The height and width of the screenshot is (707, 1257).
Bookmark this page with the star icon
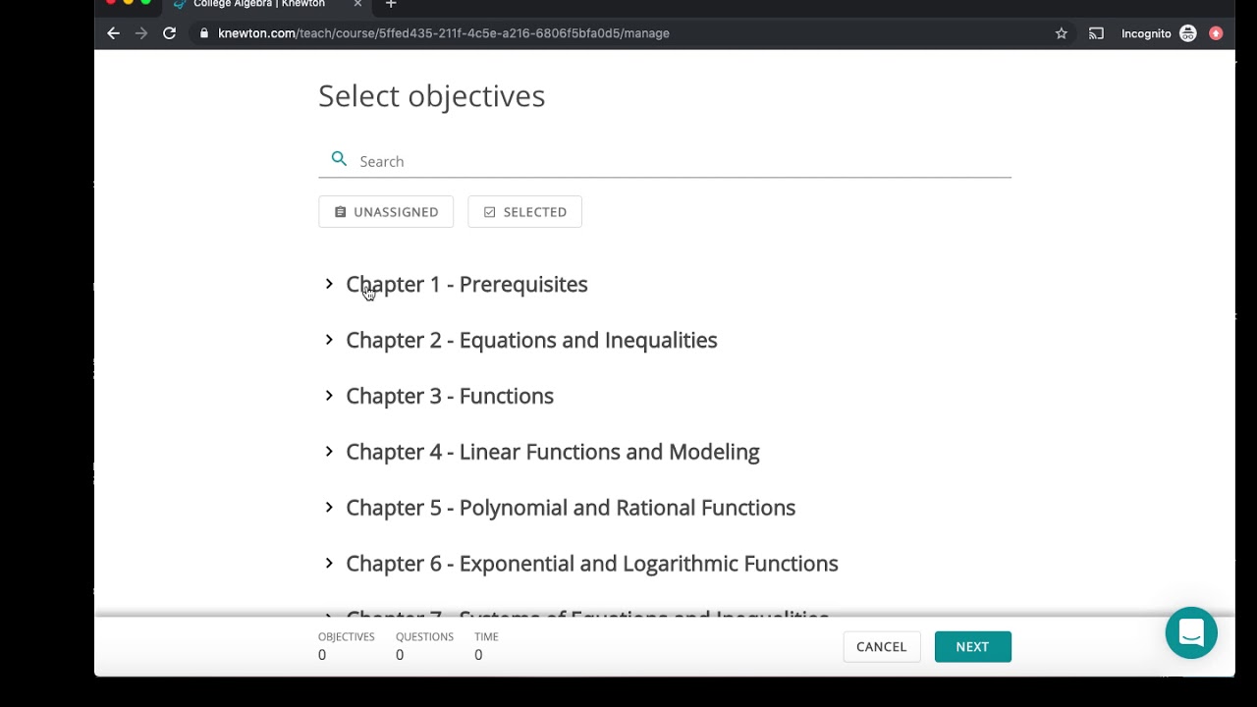1062,33
